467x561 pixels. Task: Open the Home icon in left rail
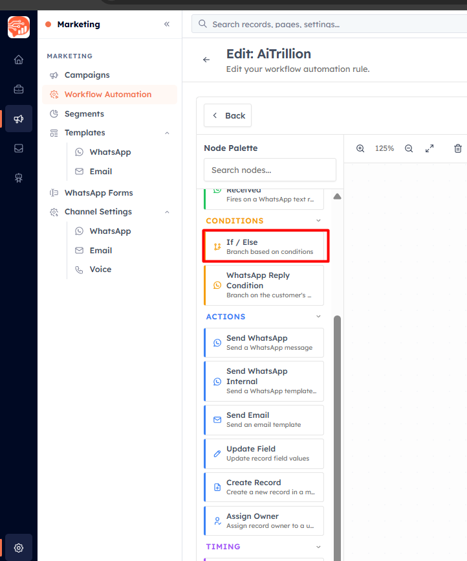(19, 60)
